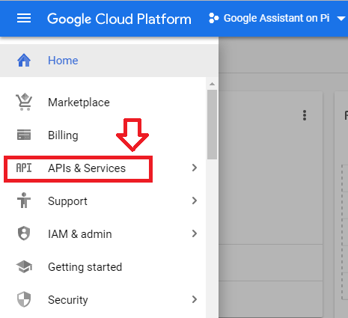
Task: Click the sidebar scrollbar up arrow
Action: (212, 84)
